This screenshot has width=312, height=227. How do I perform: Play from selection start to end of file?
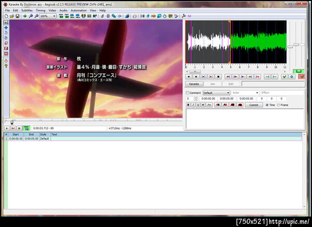click(x=257, y=77)
